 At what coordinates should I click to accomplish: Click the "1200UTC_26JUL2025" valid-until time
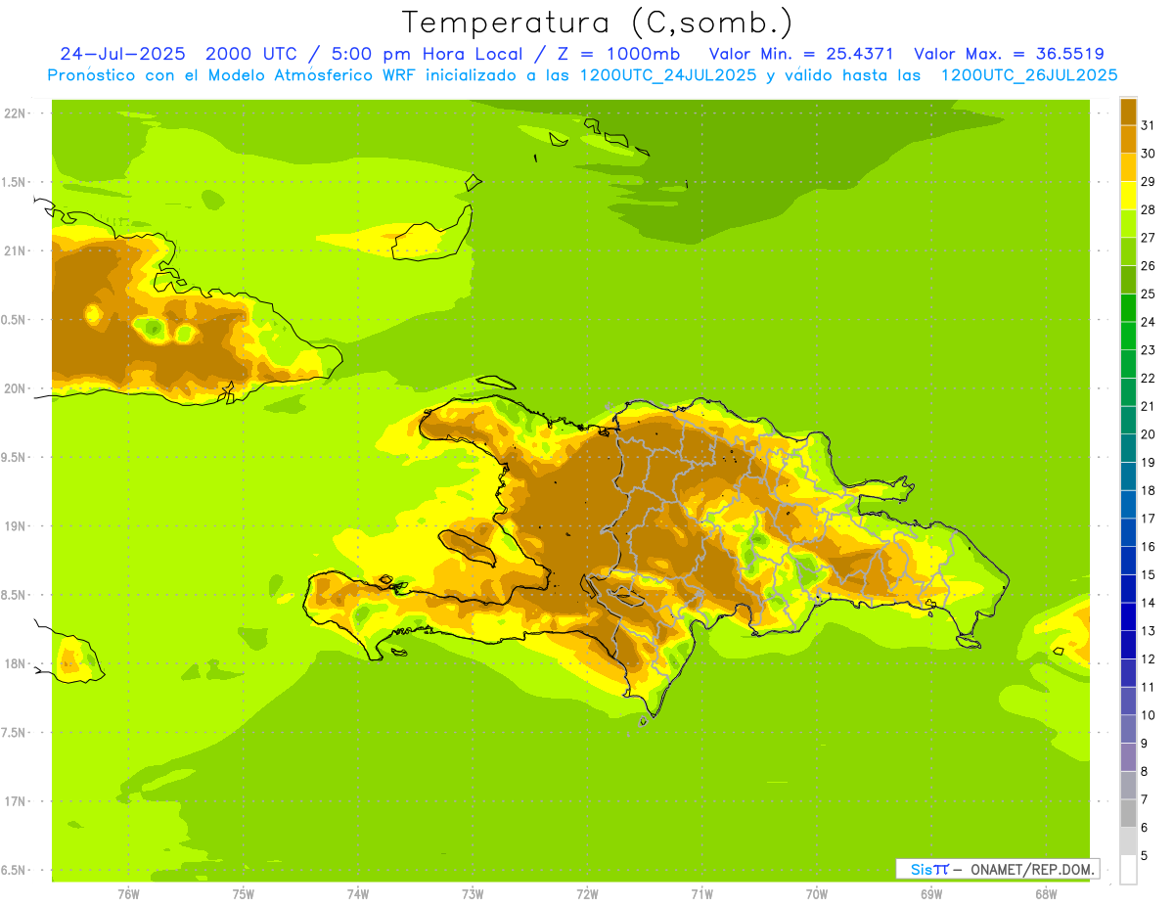[1029, 75]
